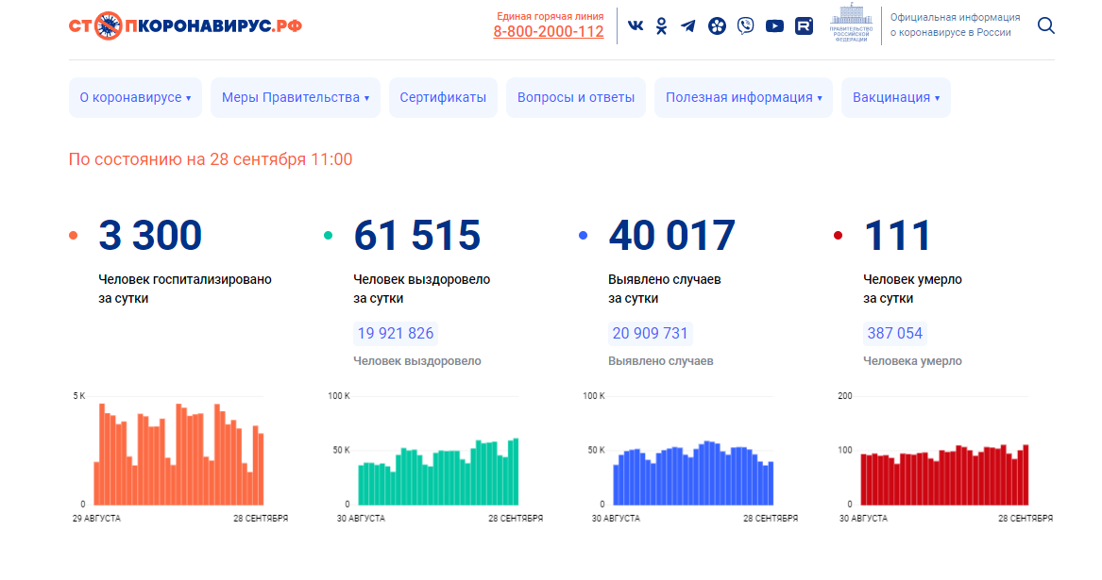1102x580 pixels.
Task: Open the Viber phone icon
Action: pos(746,26)
